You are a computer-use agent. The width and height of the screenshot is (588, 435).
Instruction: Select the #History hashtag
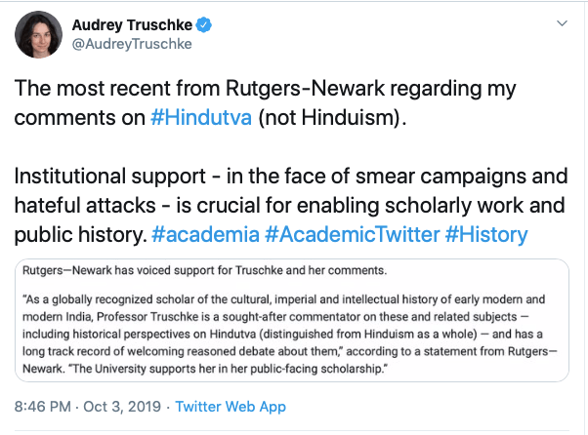(x=486, y=234)
